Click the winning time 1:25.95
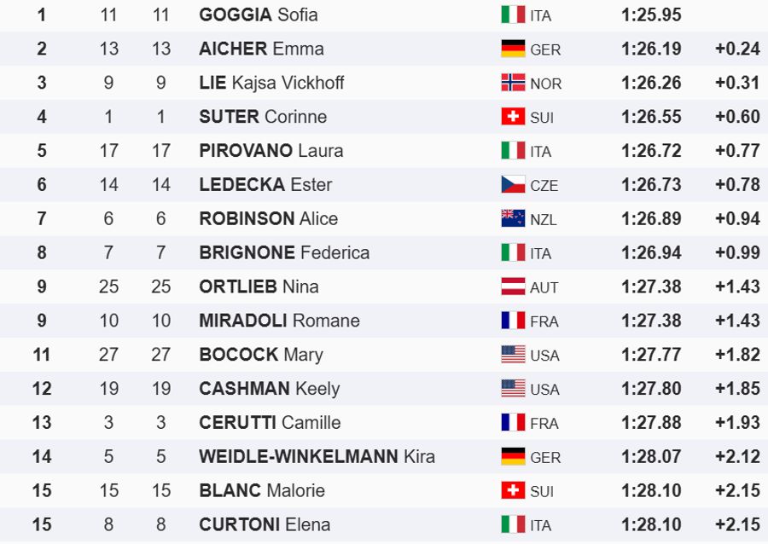The image size is (768, 544). coord(651,14)
